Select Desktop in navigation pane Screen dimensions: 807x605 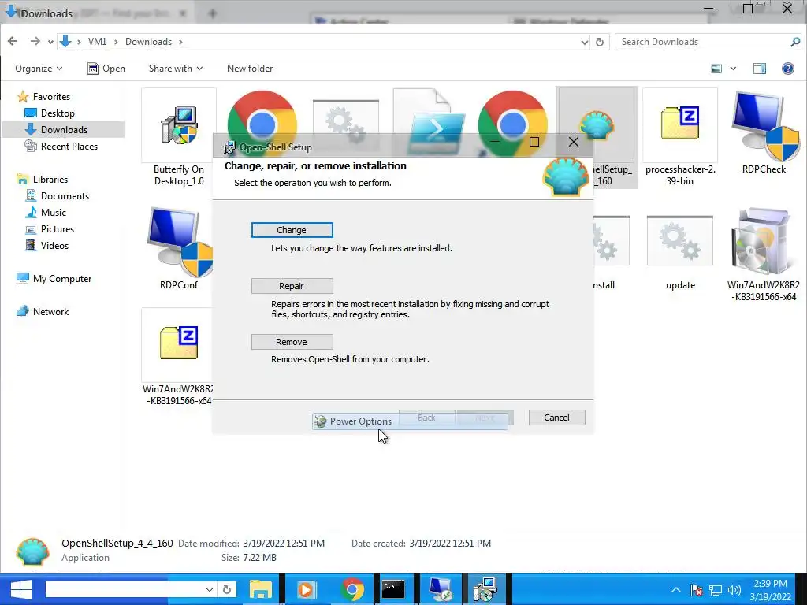(x=57, y=113)
